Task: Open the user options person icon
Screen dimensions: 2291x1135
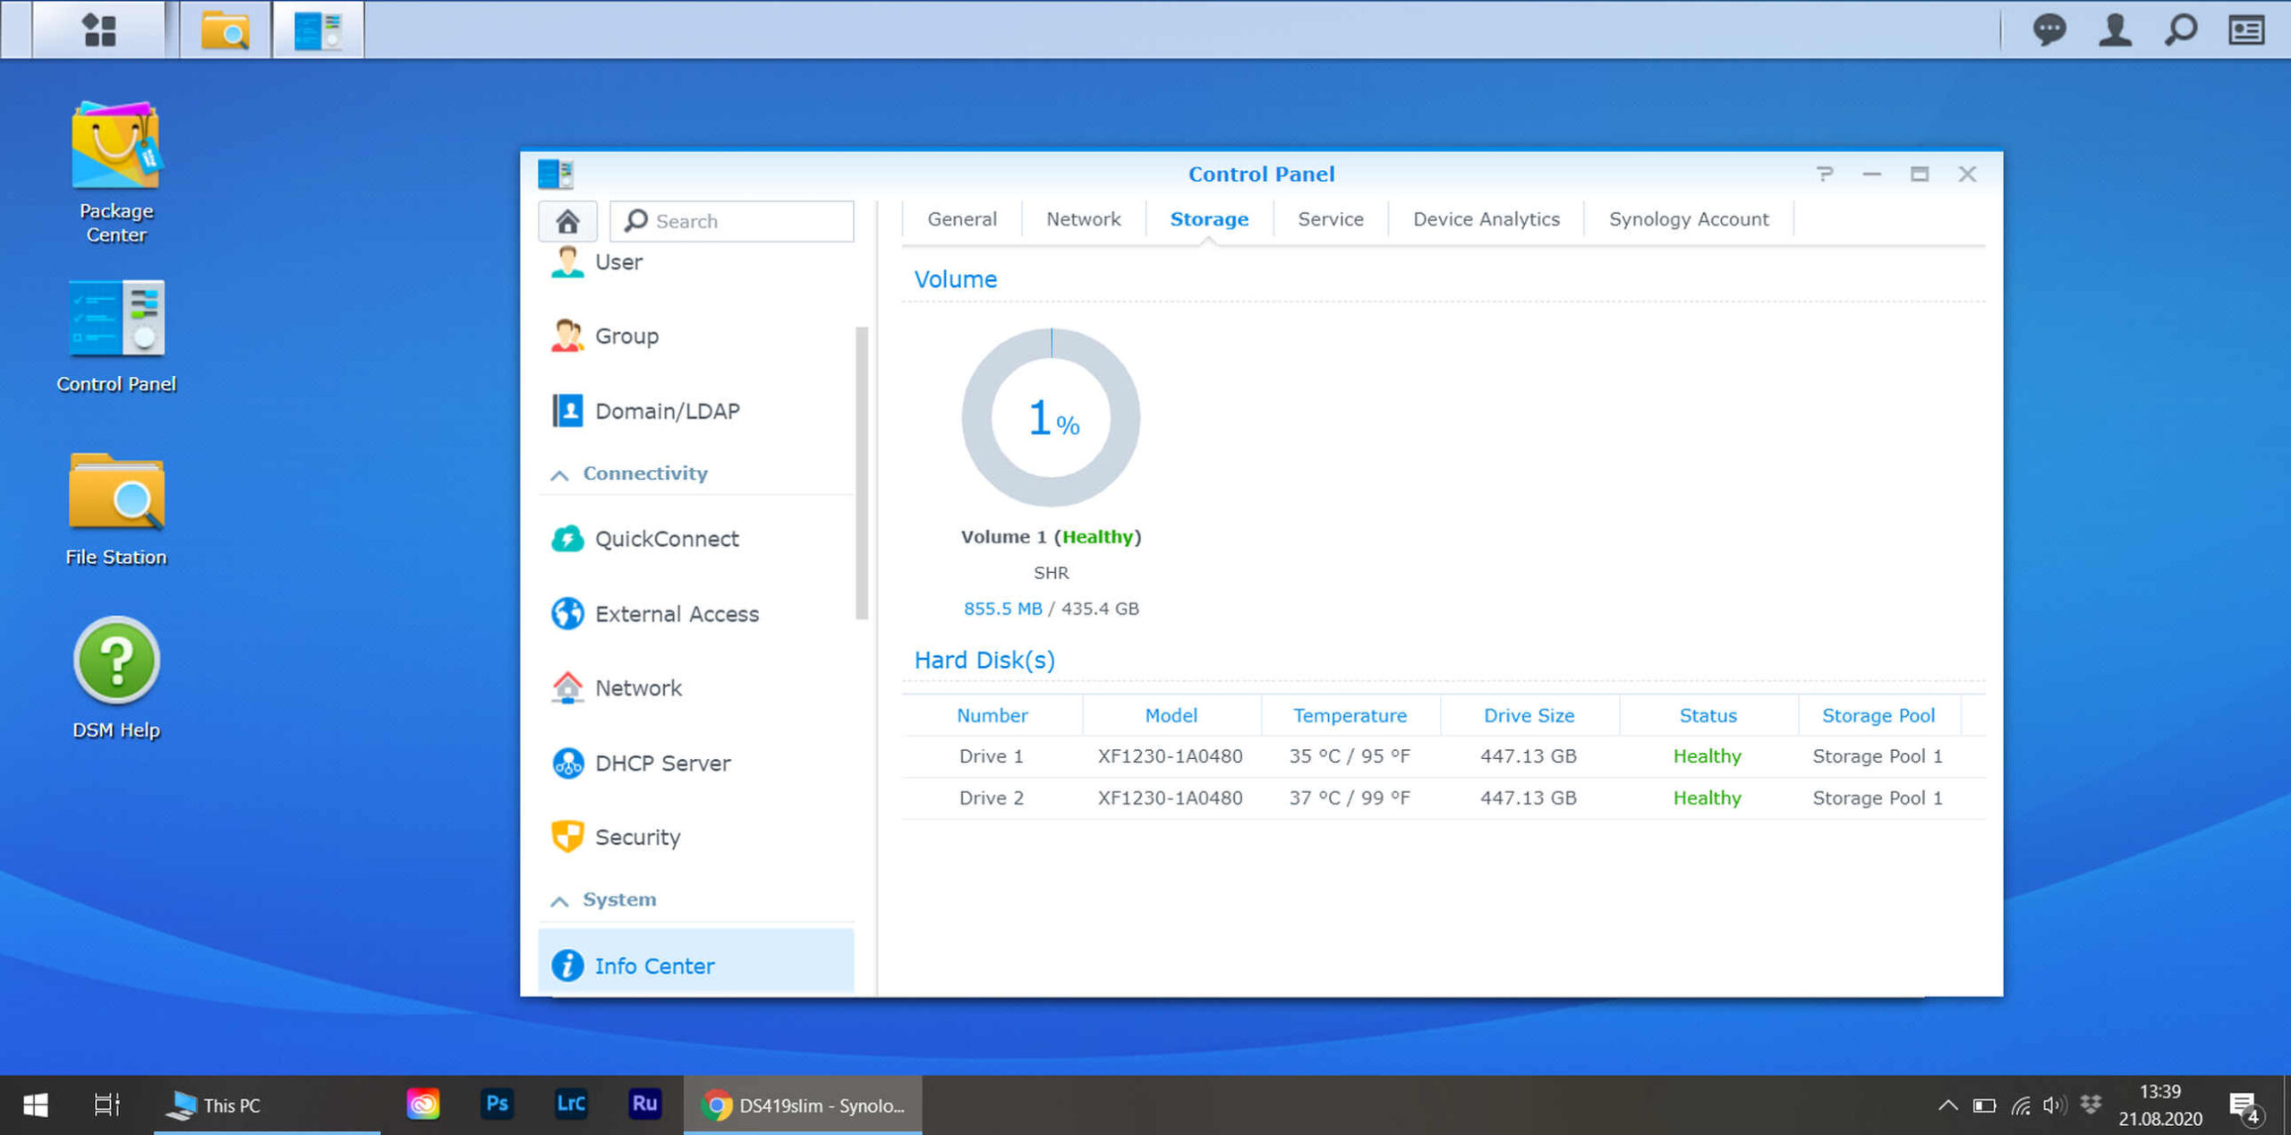Action: pyautogui.click(x=2115, y=30)
